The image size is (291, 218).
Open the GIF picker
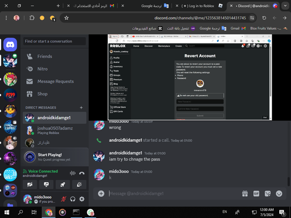(256, 194)
